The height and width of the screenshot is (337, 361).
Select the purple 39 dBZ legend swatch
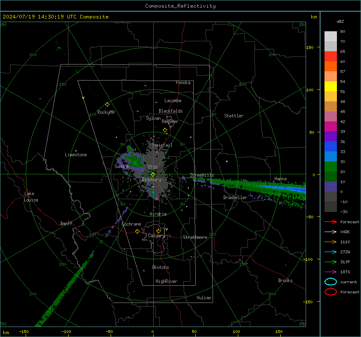pos(331,137)
